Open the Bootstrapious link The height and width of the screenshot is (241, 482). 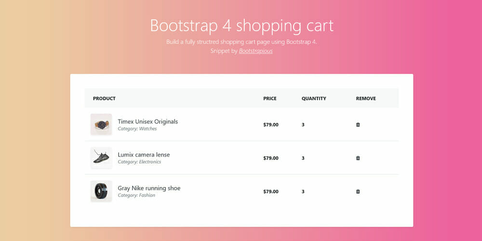[x=255, y=51]
